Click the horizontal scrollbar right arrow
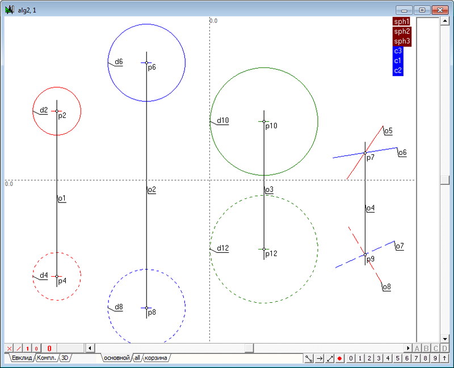 pos(408,348)
